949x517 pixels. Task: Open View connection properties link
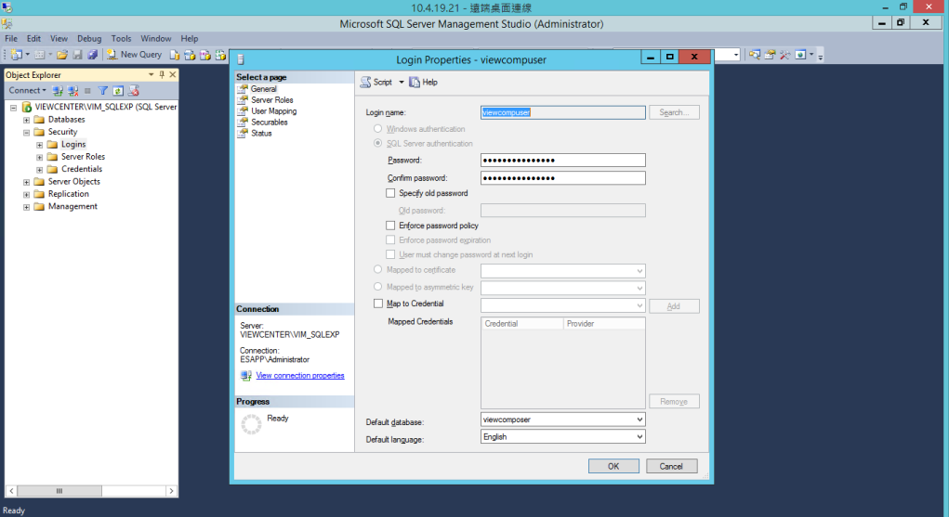tap(300, 376)
